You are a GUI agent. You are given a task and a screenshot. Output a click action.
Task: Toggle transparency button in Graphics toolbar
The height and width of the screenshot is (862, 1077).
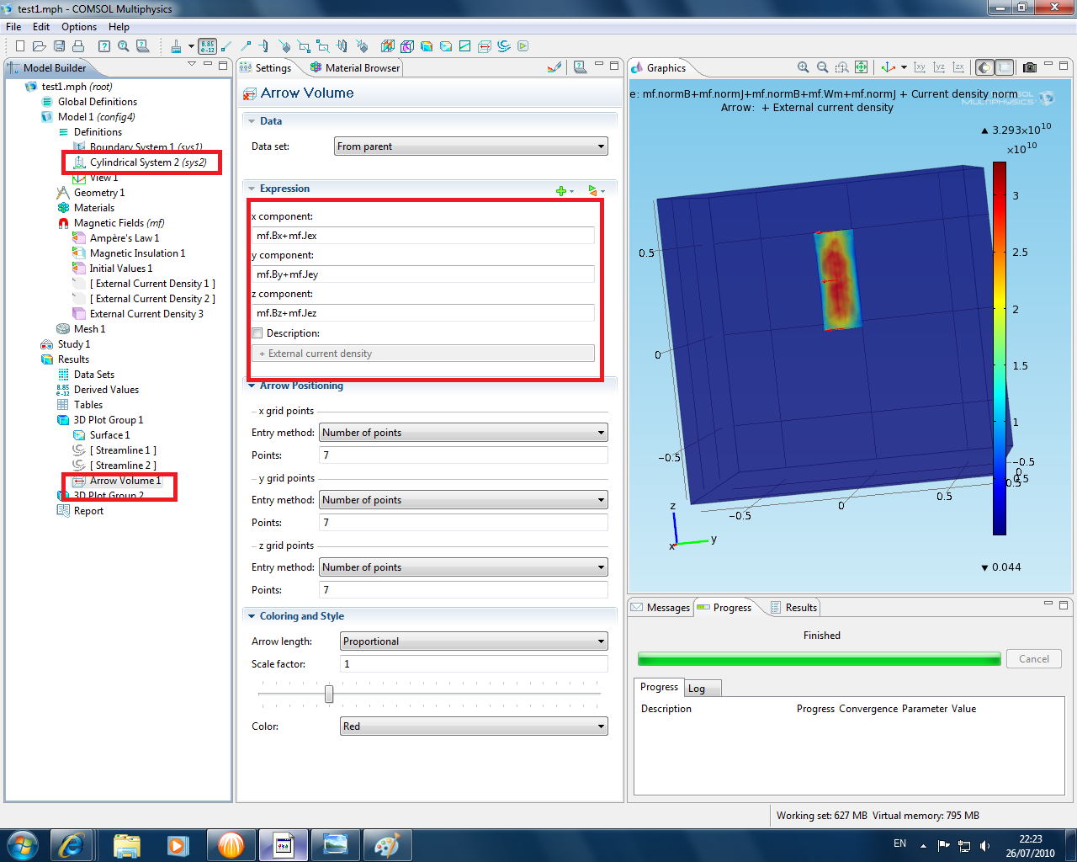coord(1005,67)
